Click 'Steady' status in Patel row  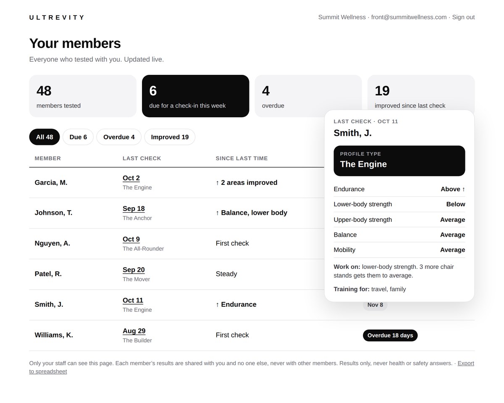pyautogui.click(x=226, y=274)
